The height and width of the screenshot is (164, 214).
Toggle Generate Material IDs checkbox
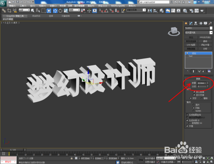pos(187,120)
